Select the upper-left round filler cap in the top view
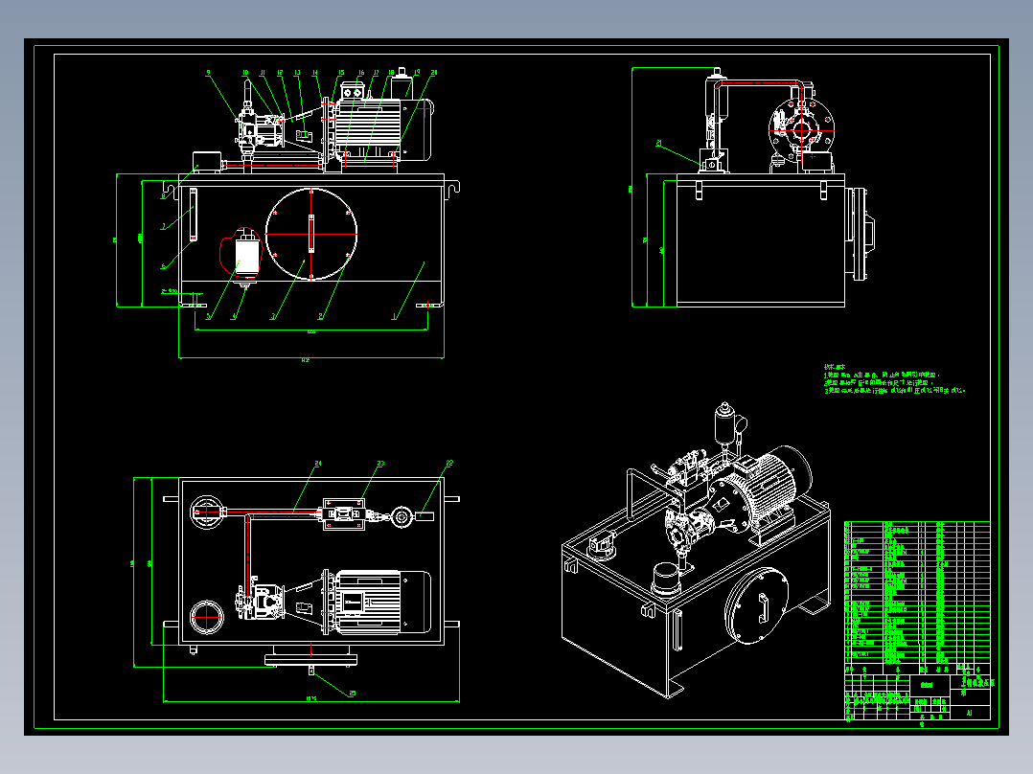1033x774 pixels. tap(207, 512)
